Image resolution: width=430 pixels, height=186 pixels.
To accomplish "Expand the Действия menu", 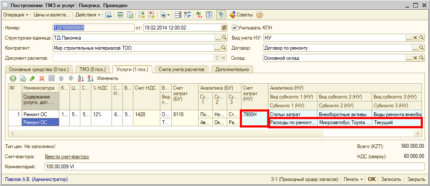I will [88, 15].
